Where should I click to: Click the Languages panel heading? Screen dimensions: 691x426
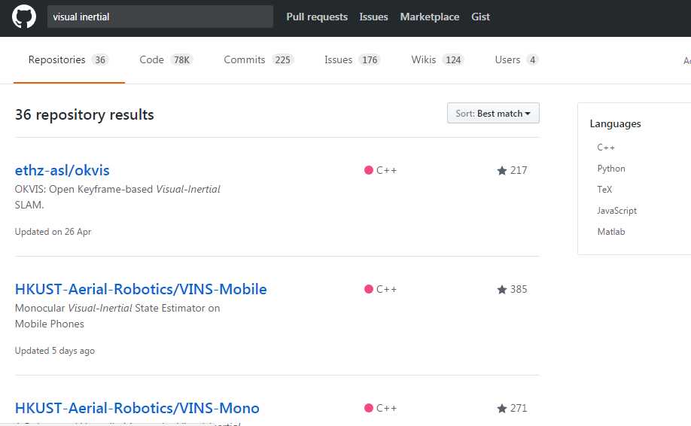pos(615,123)
